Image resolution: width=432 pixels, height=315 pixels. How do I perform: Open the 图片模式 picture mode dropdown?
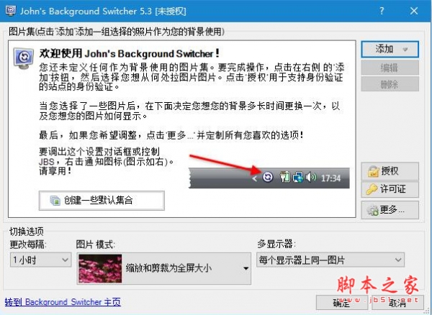(x=164, y=268)
